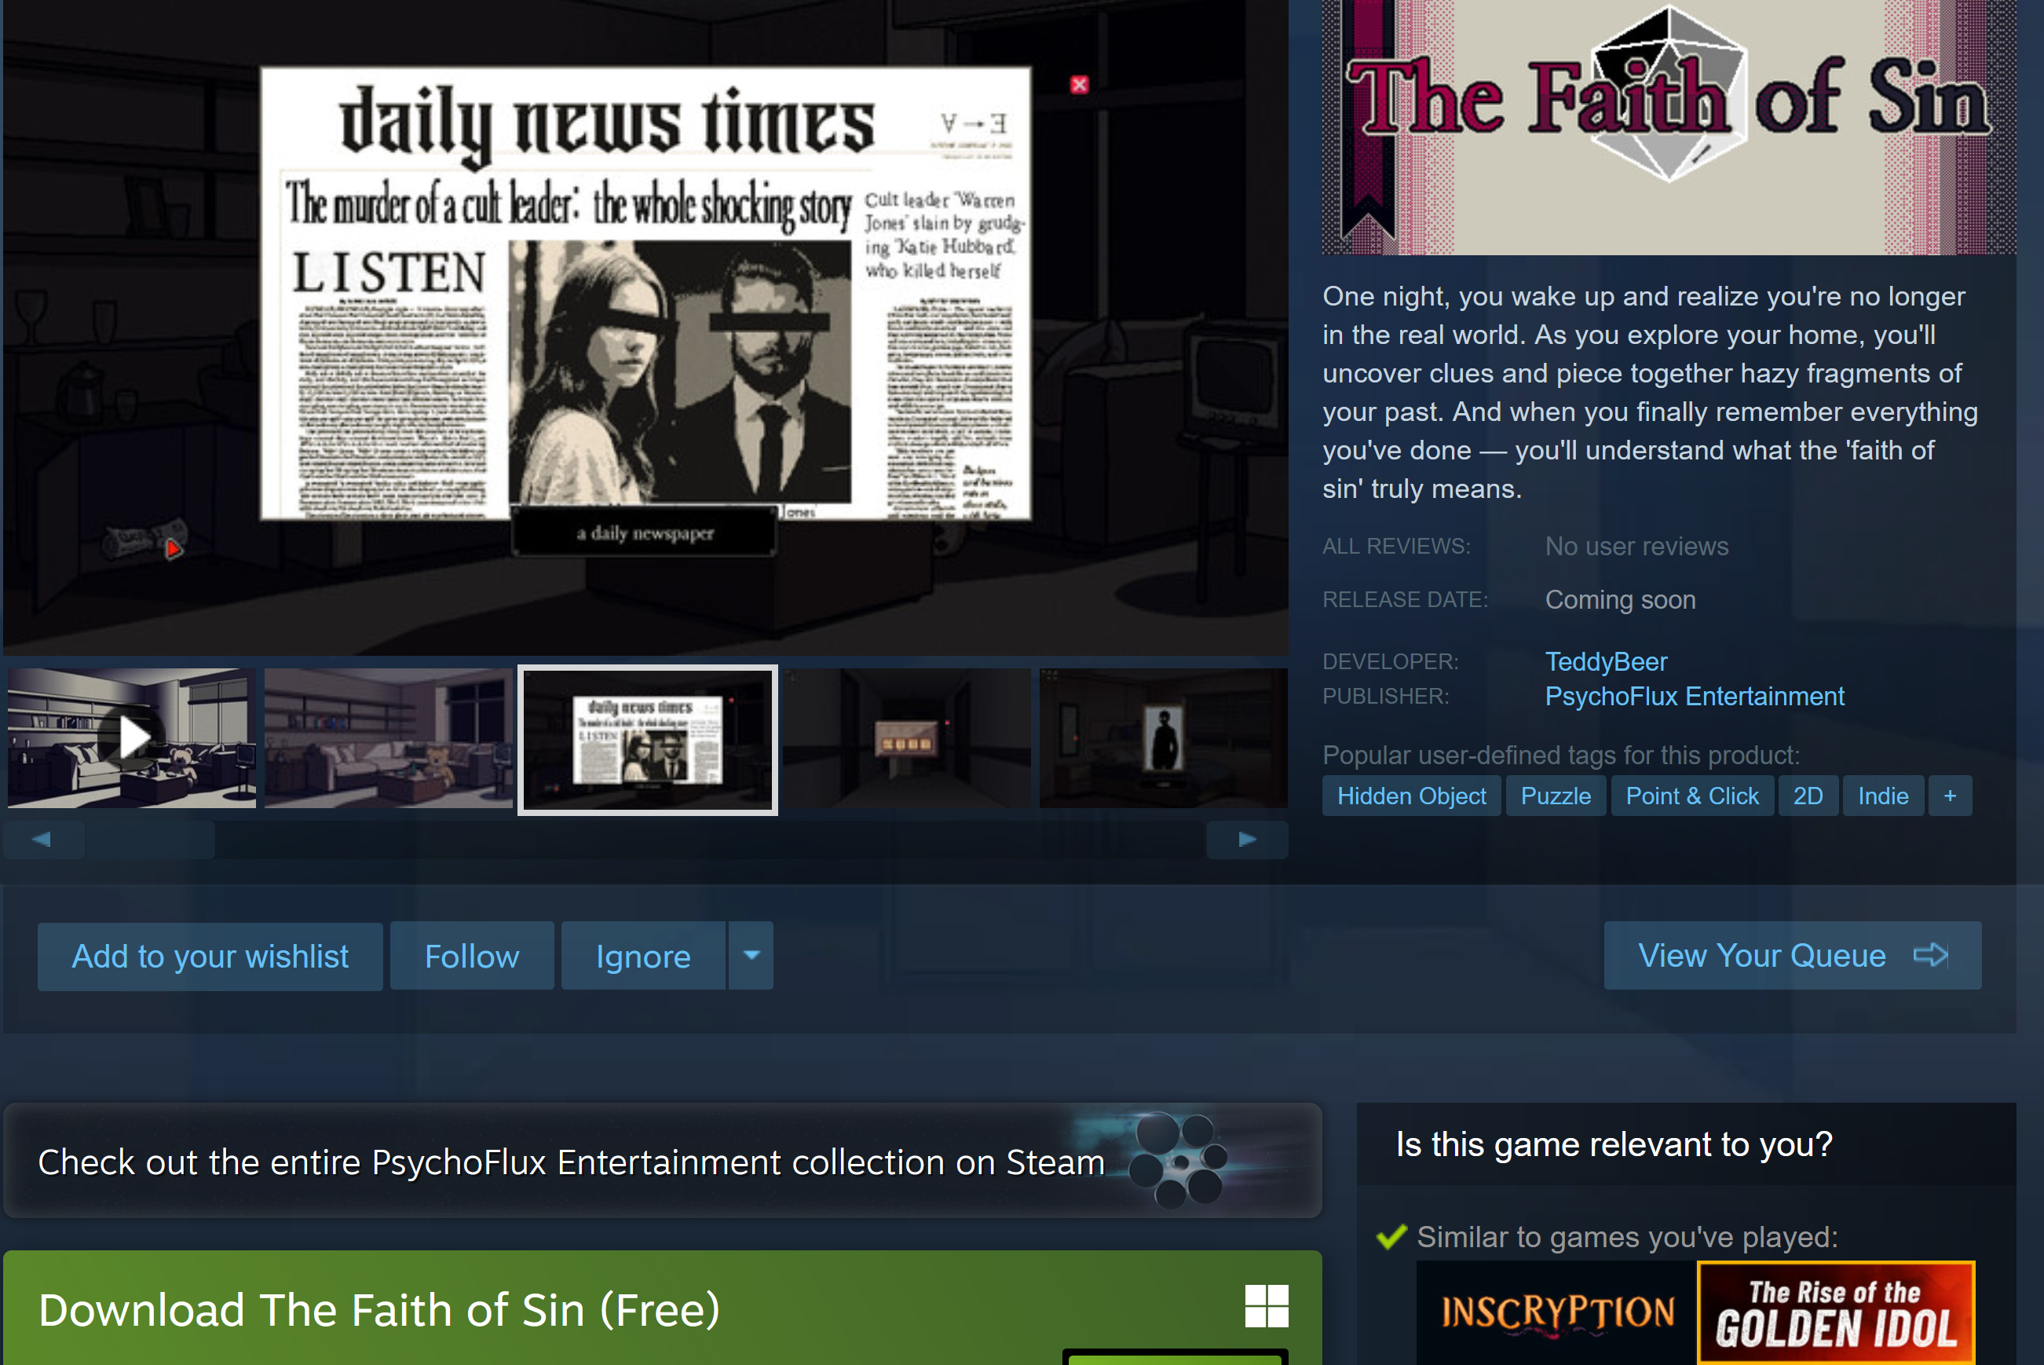Select the silhouette doorway screenshot thumbnail

click(1162, 738)
